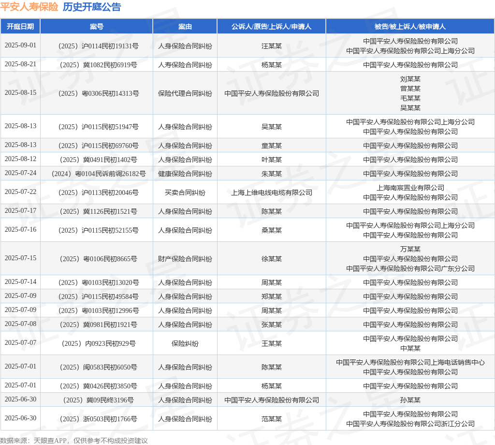Select case number (2025)冀1126民初1521号
The height and width of the screenshot is (445, 495).
point(99,211)
